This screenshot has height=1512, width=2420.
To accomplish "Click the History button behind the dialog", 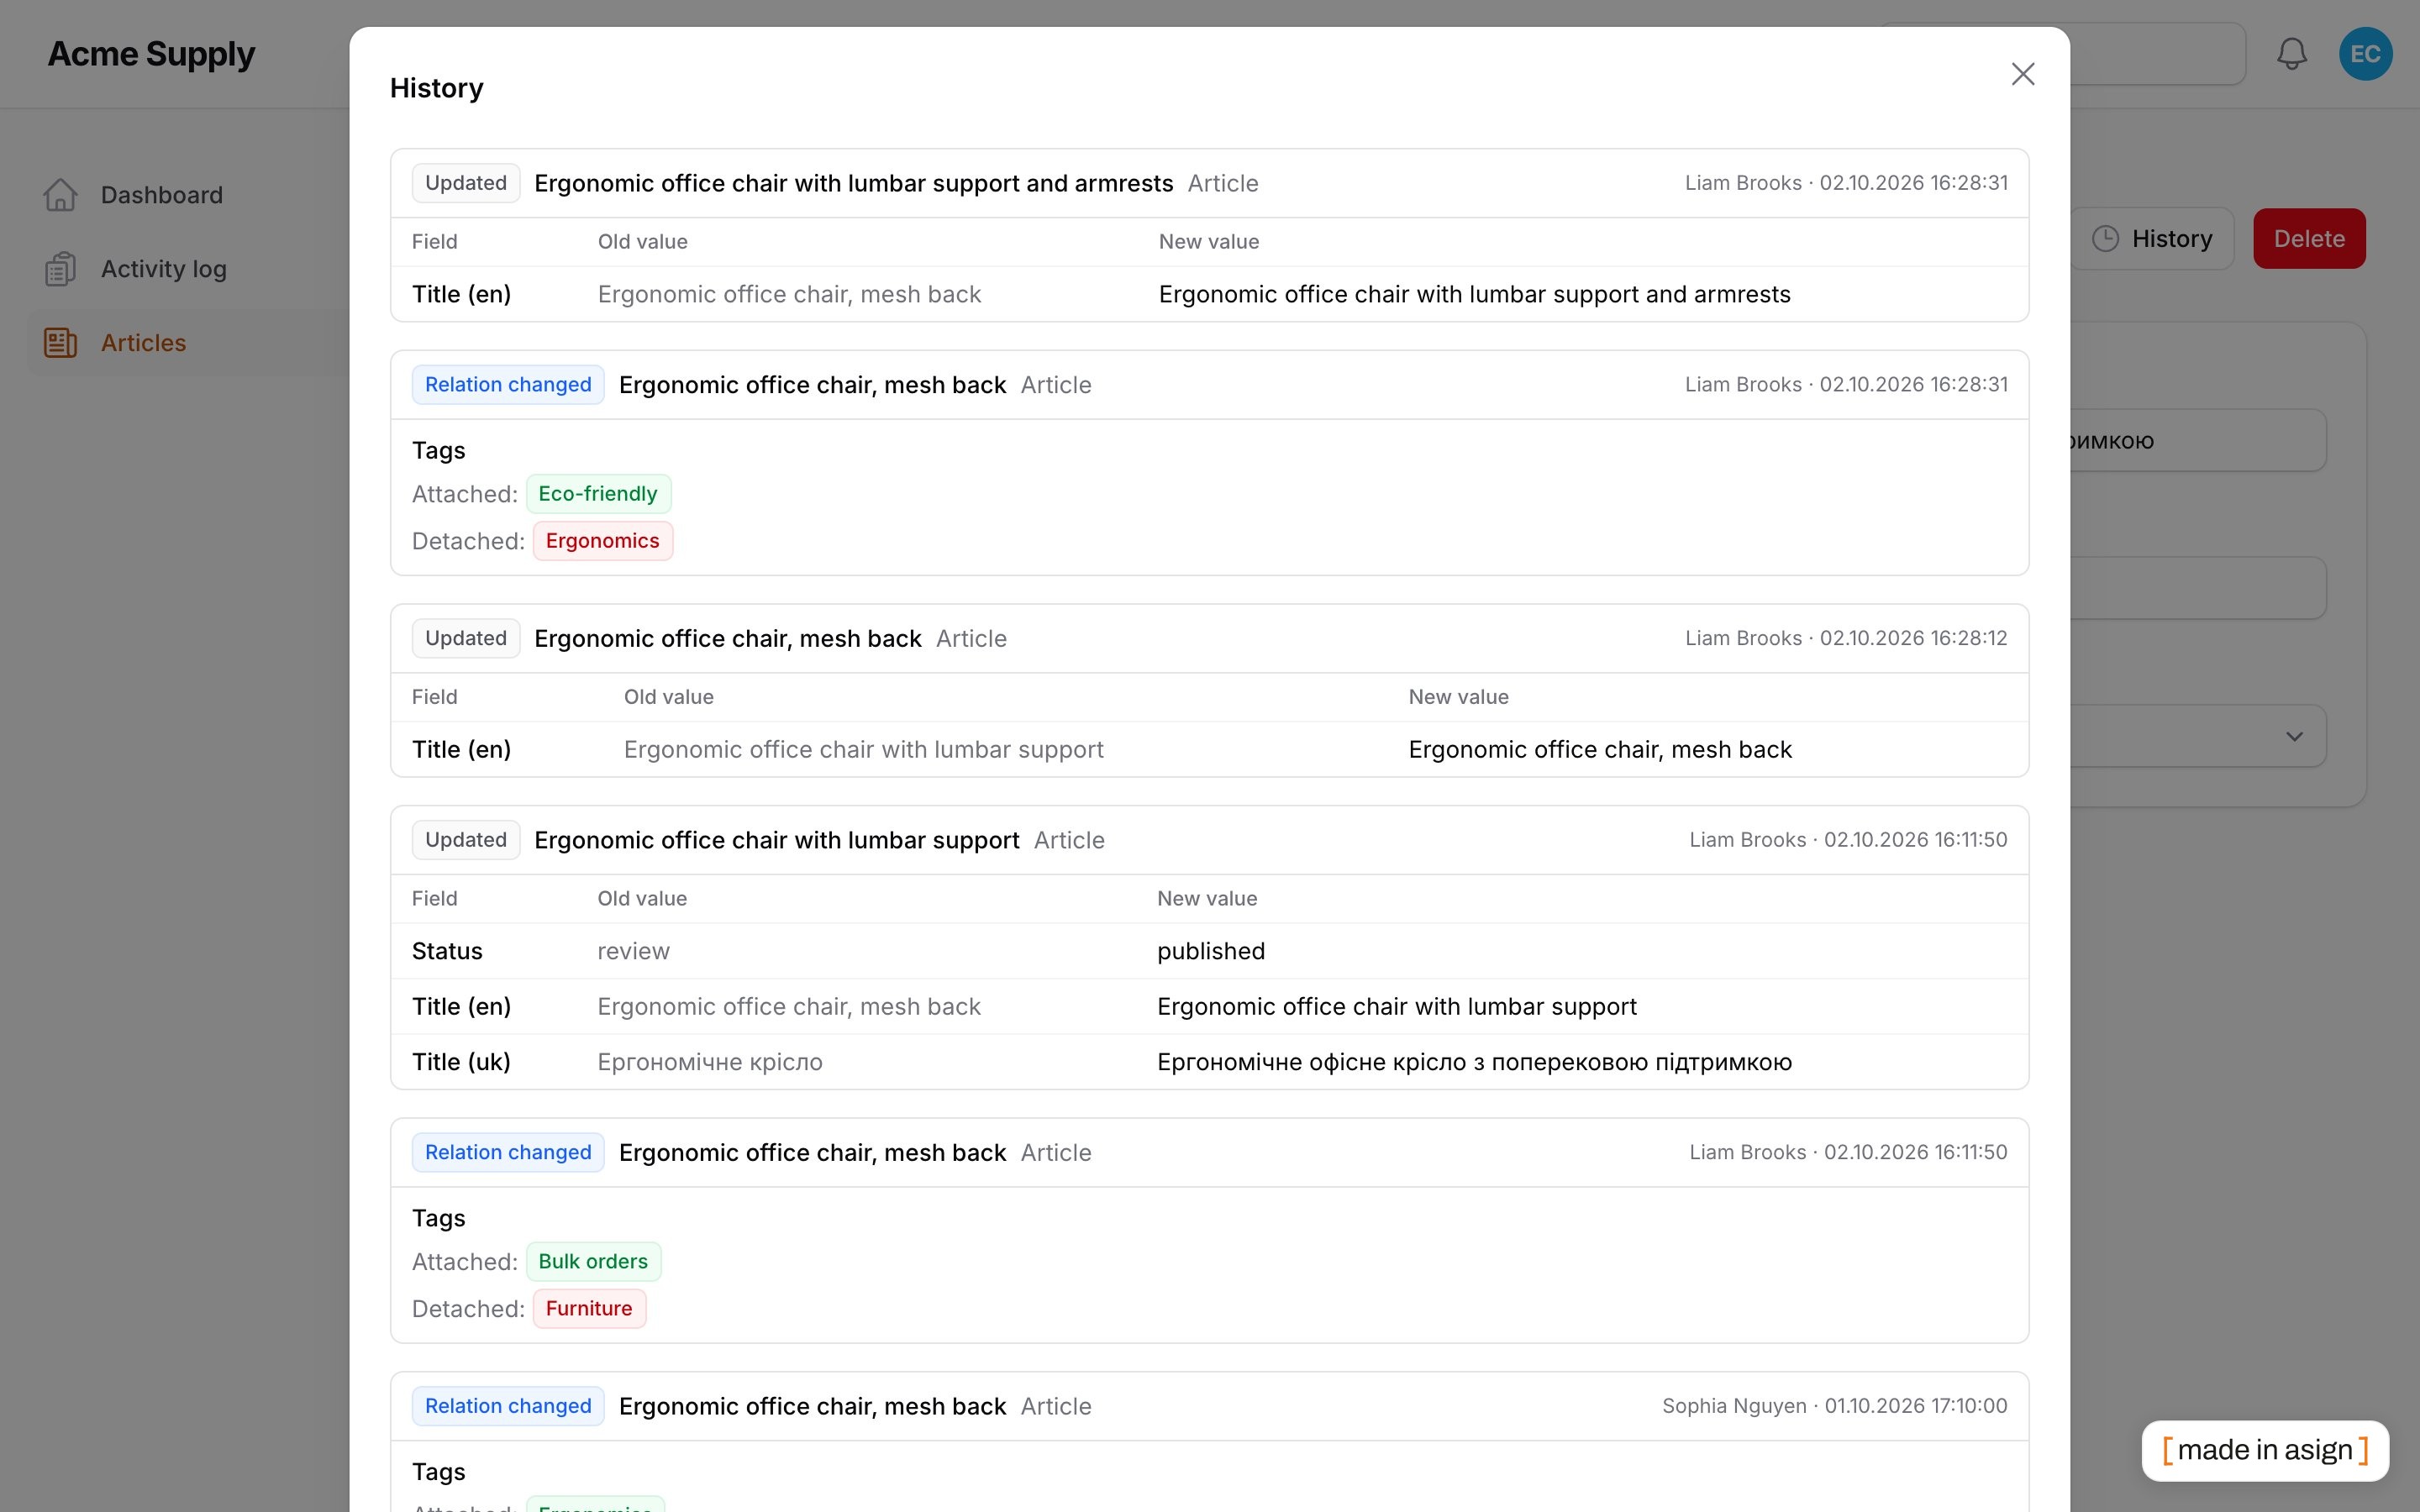I will [2152, 239].
